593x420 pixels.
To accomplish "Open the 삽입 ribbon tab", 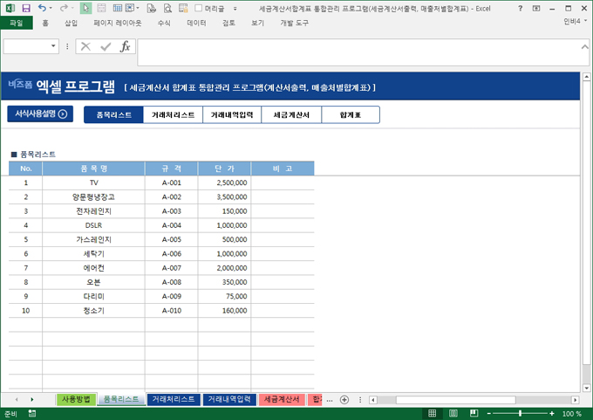I will click(x=71, y=23).
